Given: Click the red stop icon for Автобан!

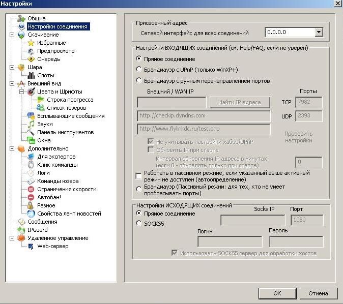Looking at the screenshot, I should click(x=31, y=197).
